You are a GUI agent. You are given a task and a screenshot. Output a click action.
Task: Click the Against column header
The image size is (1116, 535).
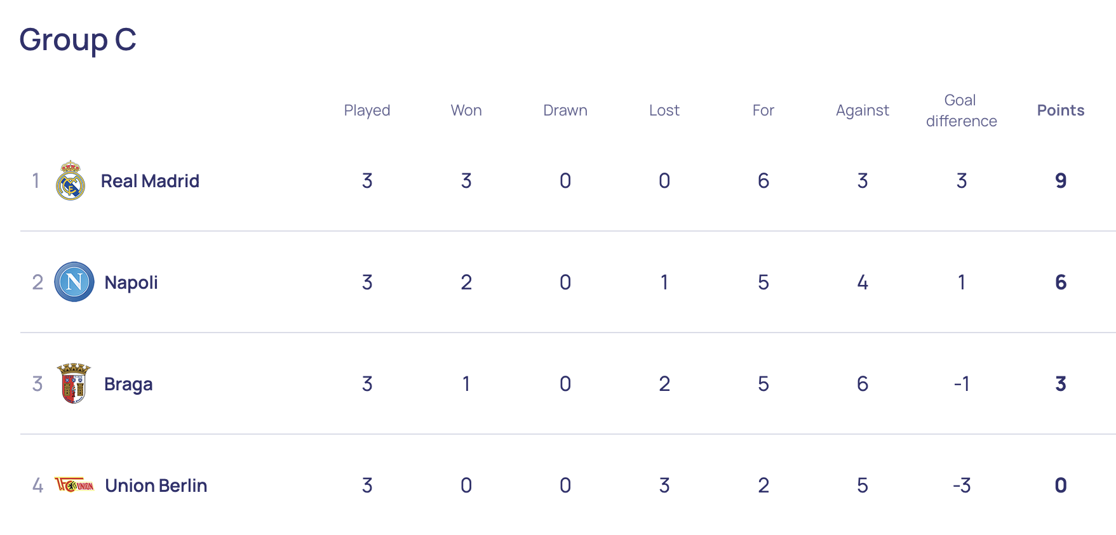tap(862, 110)
